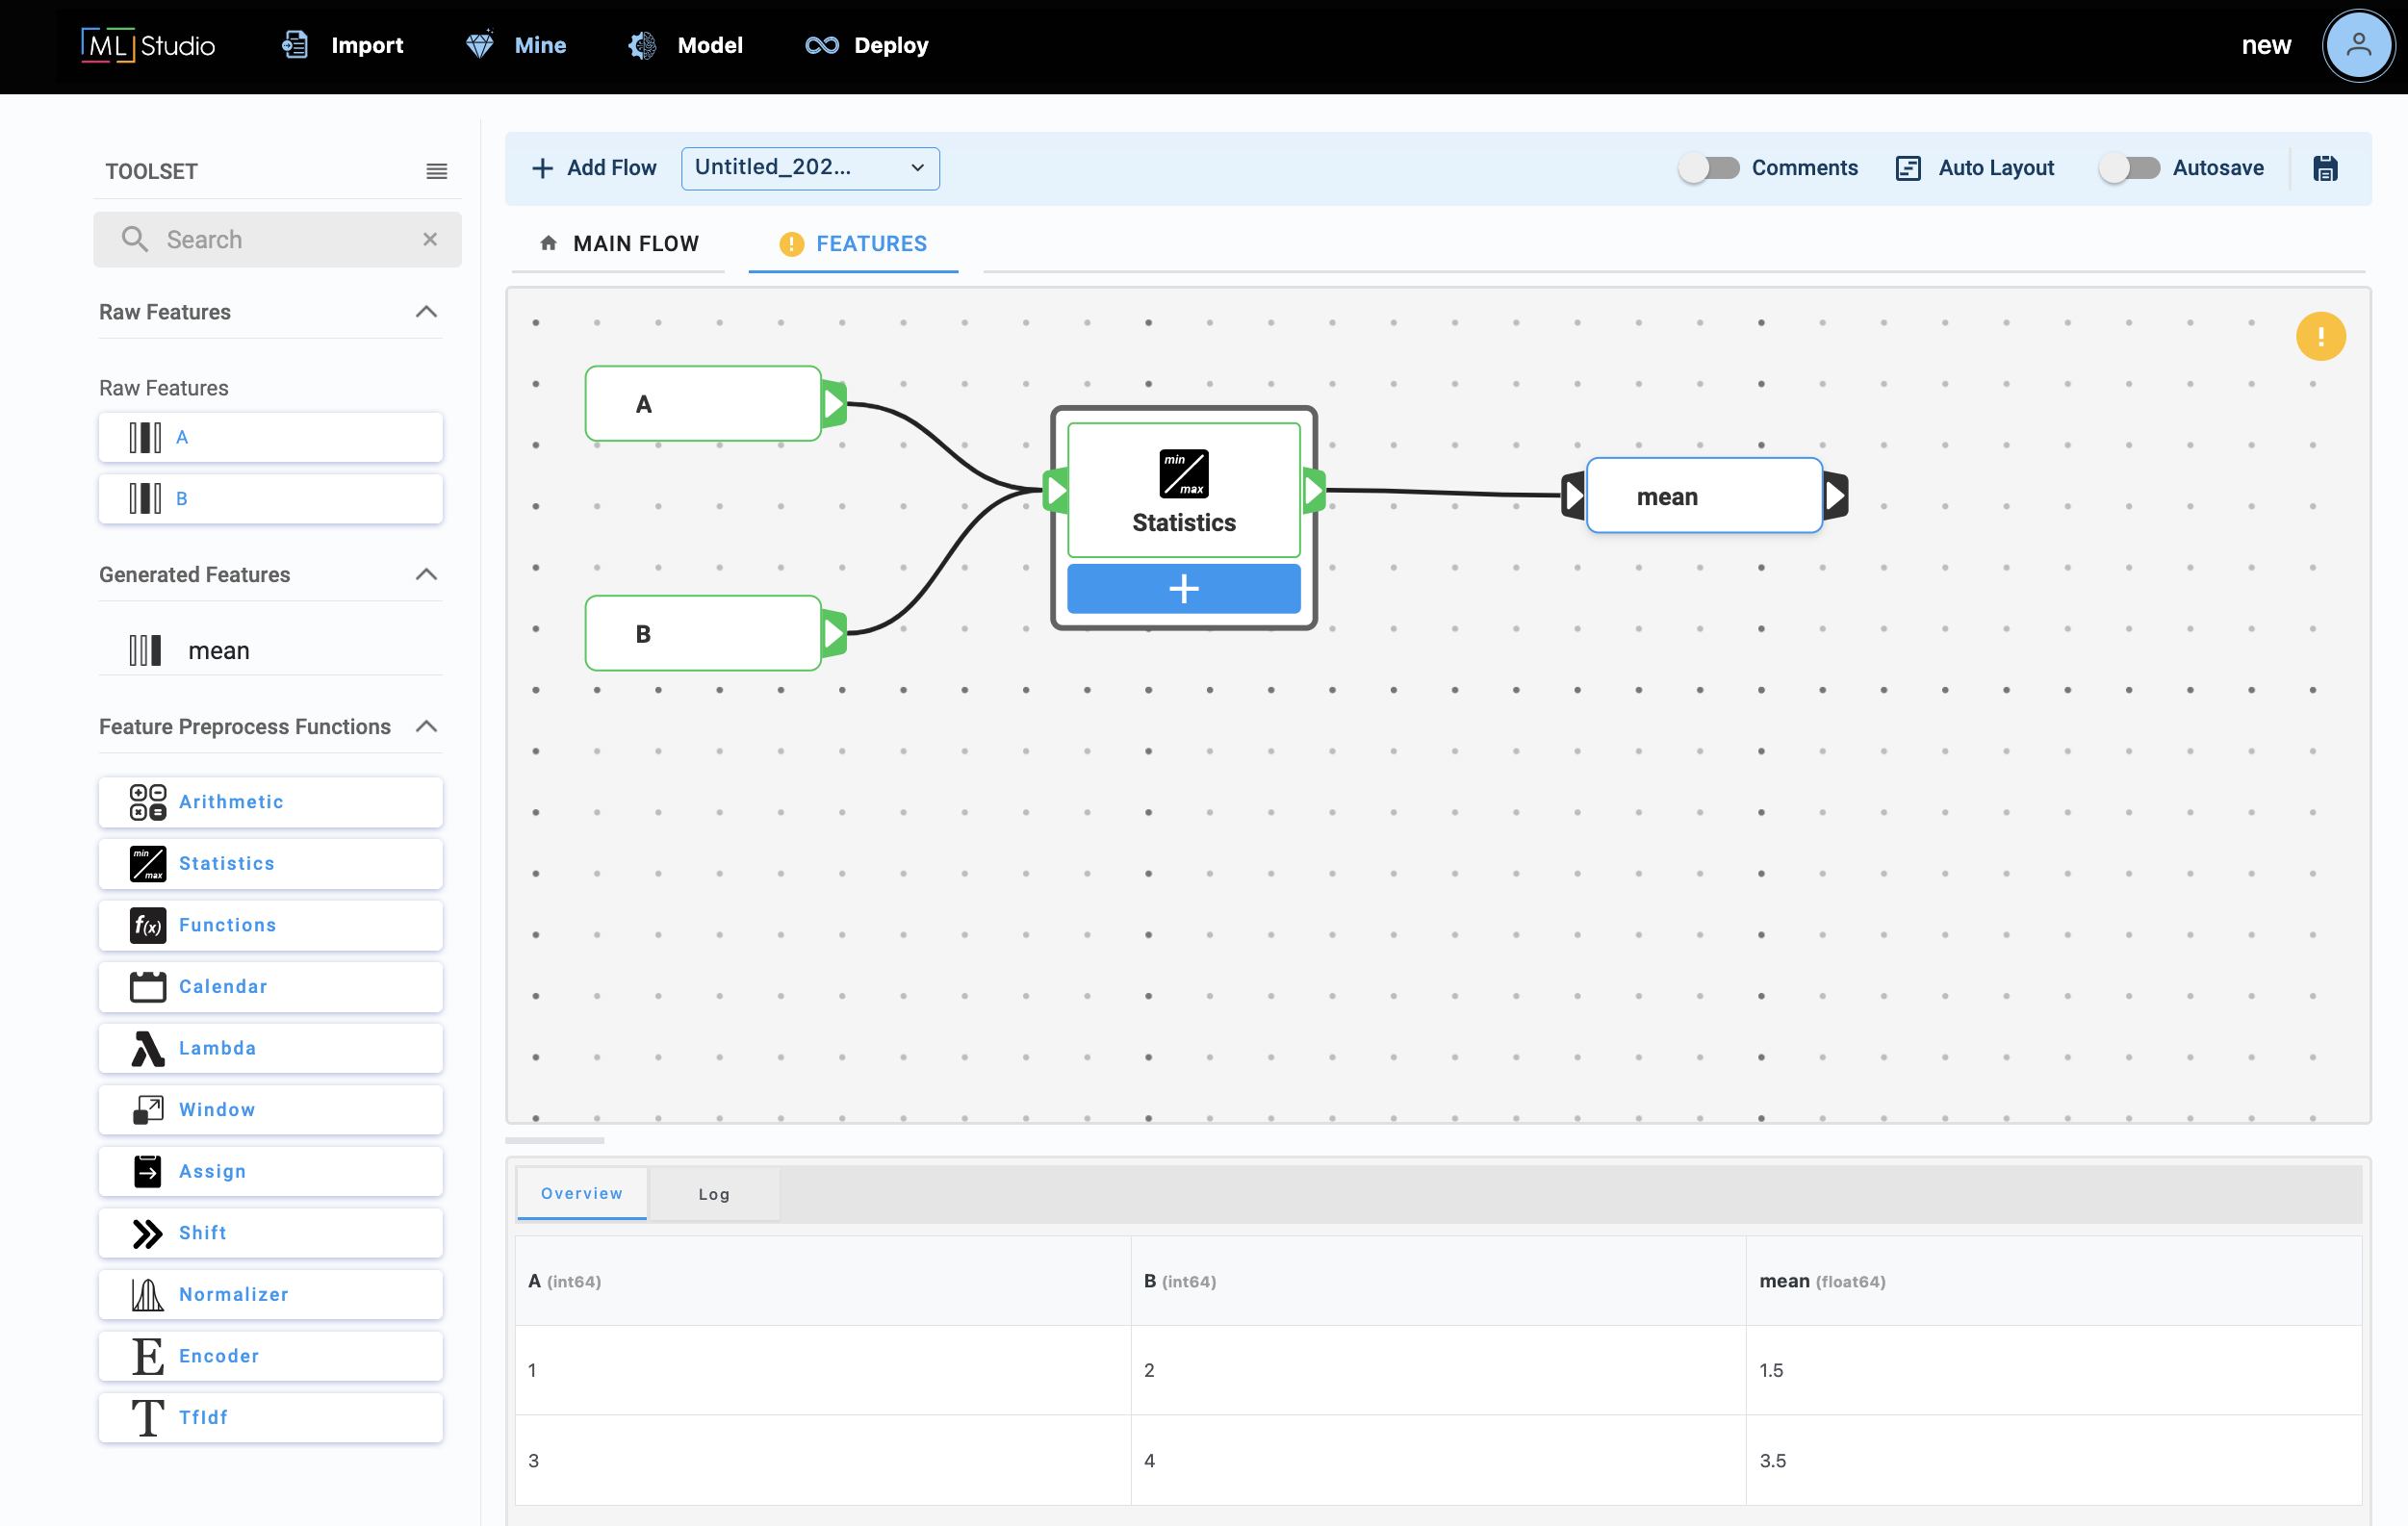Select the Lambda function tool

pyautogui.click(x=270, y=1048)
